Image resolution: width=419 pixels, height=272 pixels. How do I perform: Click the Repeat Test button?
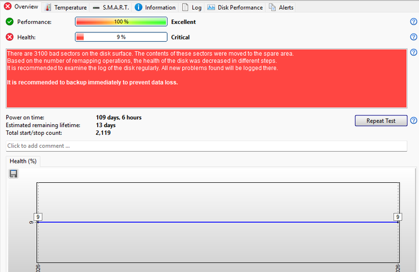381,120
